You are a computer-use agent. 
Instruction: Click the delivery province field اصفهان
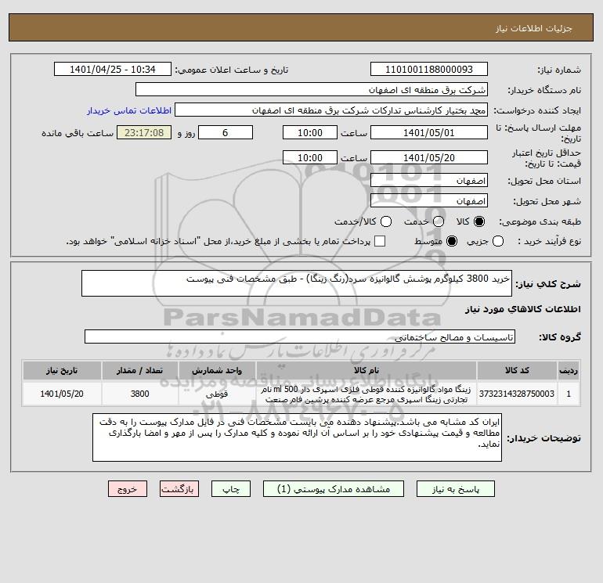tap(429, 180)
